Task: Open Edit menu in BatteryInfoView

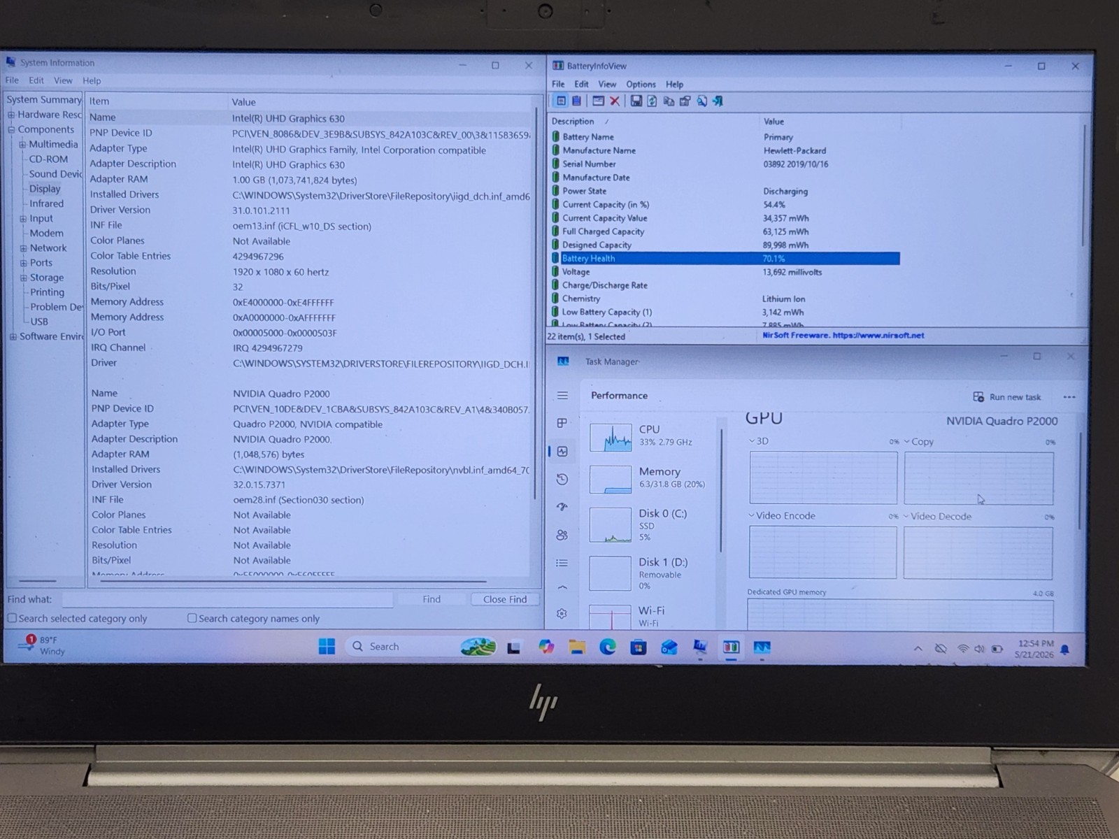Action: (581, 84)
